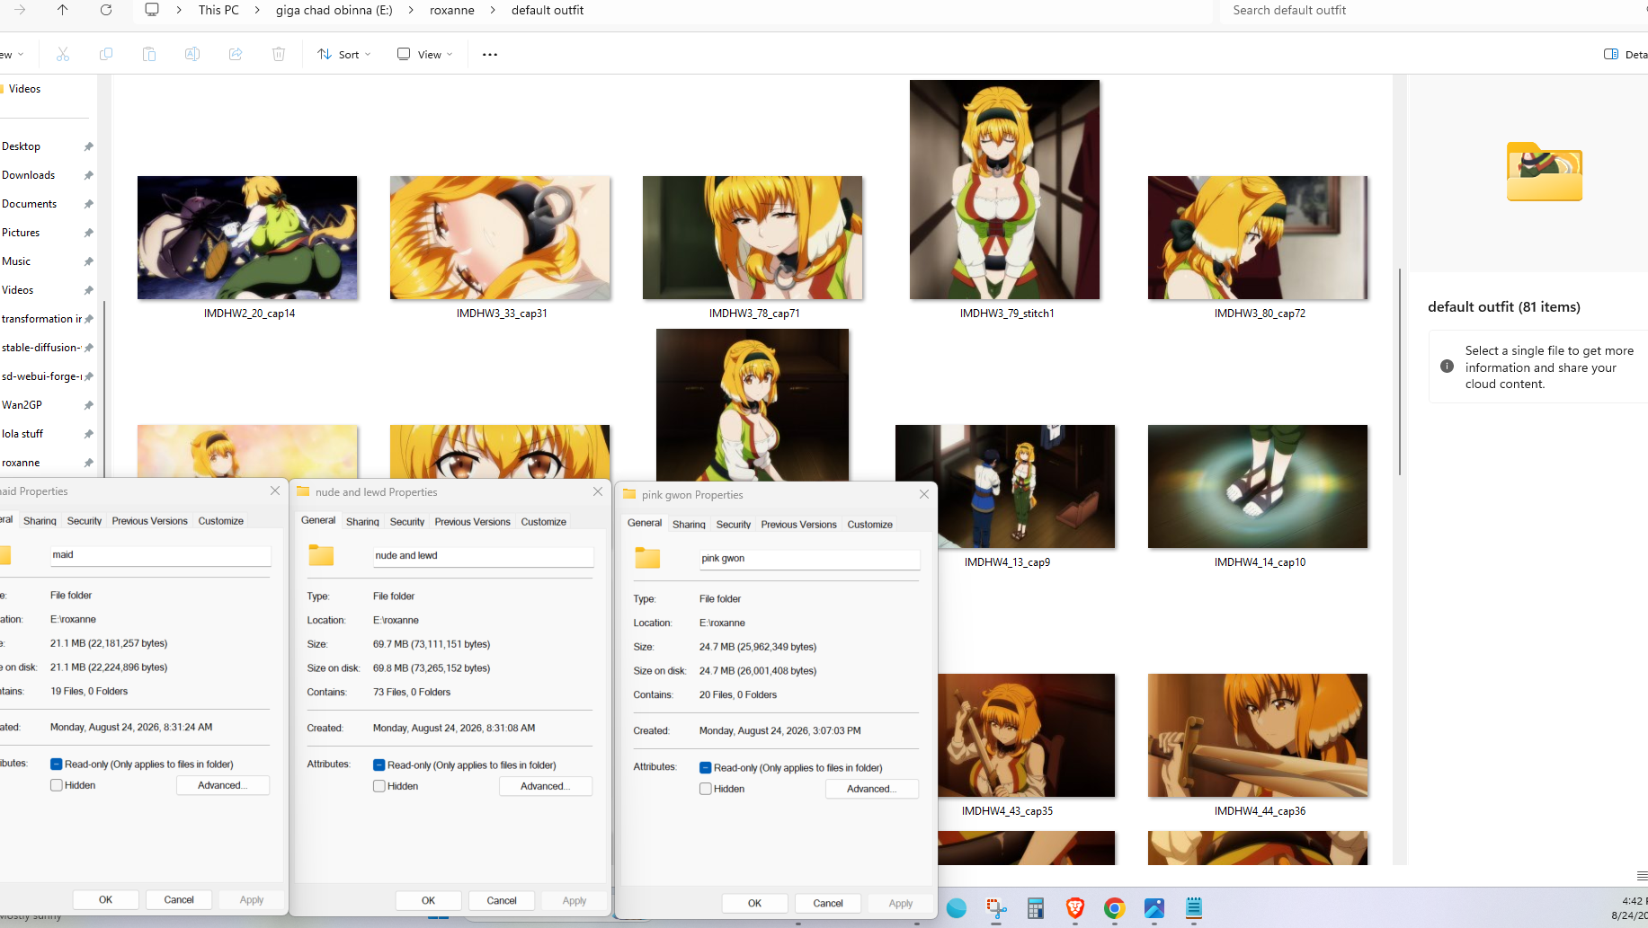Screen dimensions: 1648x928
Task: Open Downloads in the navigation pane
Action: tap(29, 175)
